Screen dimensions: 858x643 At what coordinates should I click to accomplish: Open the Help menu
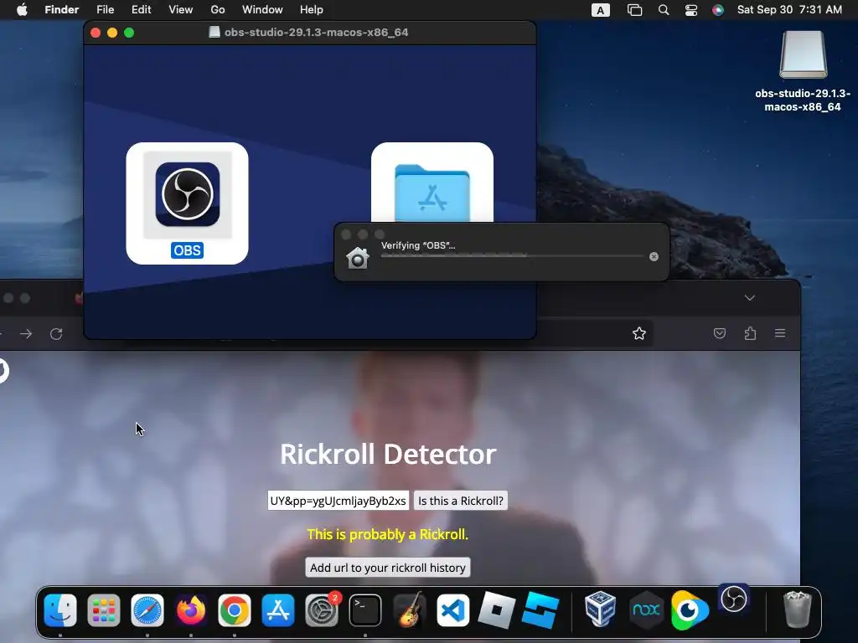(x=312, y=10)
